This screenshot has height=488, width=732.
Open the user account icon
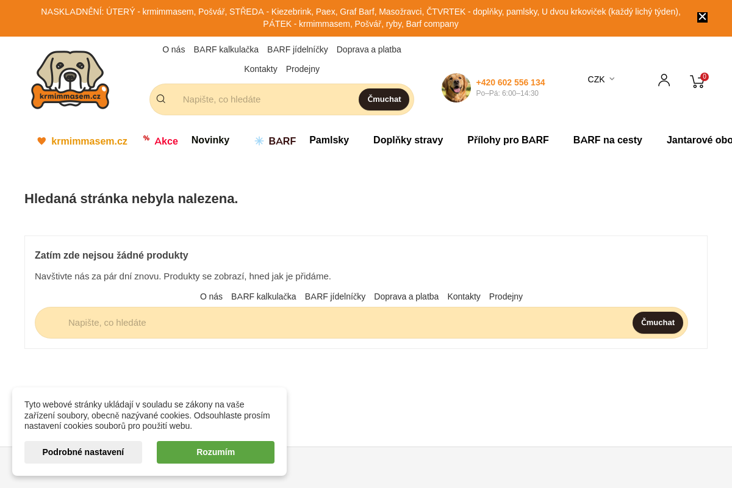tap(664, 81)
